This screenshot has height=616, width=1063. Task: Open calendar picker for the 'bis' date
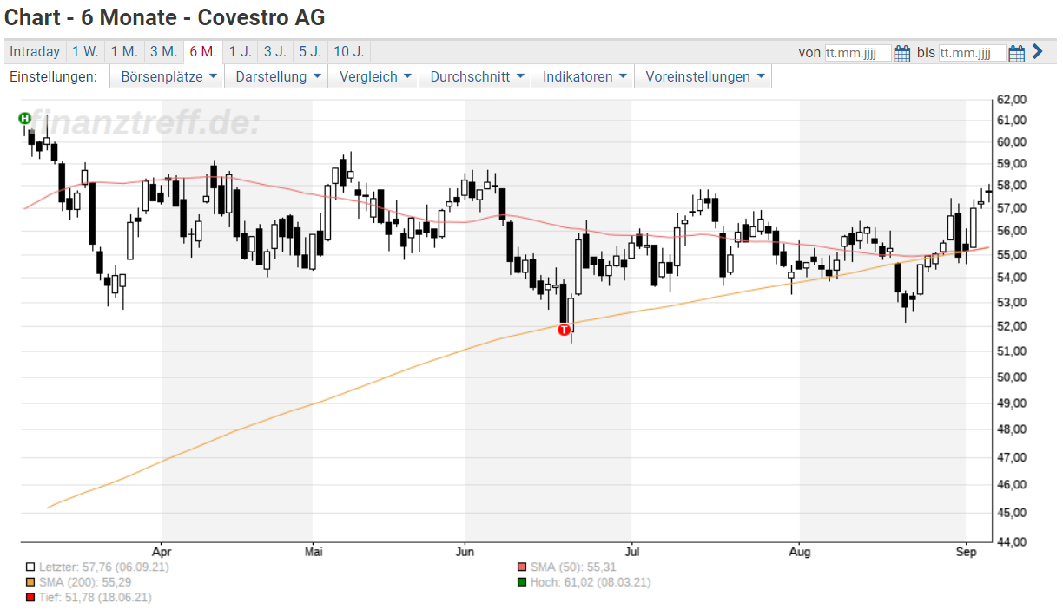tap(1017, 53)
